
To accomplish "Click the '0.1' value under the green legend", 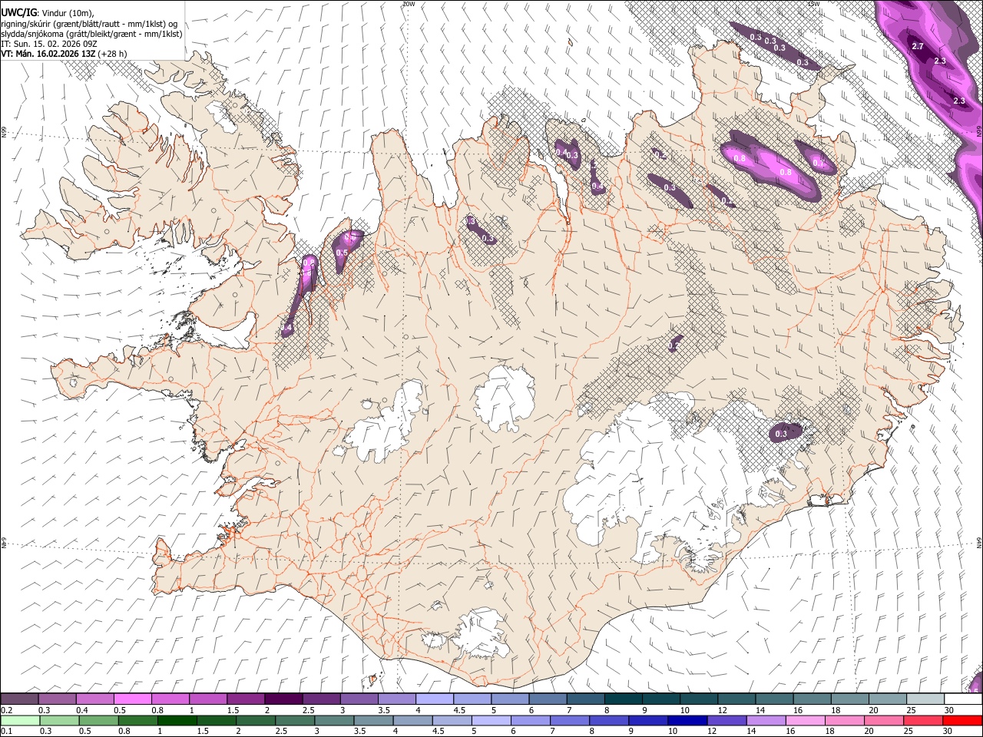I will click(5, 731).
